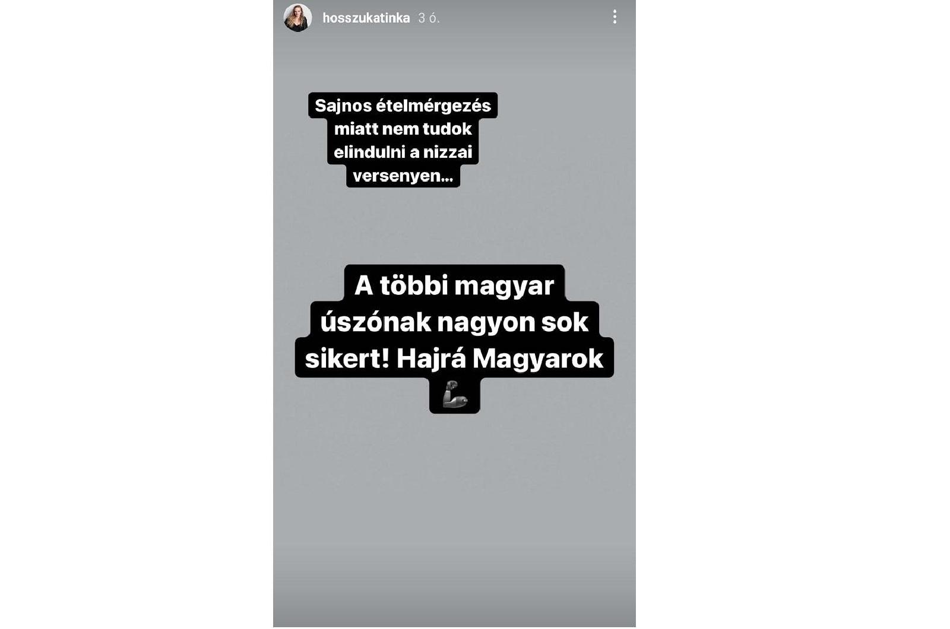Click the empty gray area below the biceps emoji

coord(454,504)
